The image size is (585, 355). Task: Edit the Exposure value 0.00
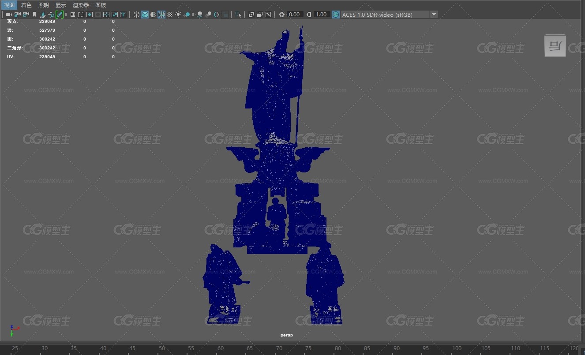(295, 15)
